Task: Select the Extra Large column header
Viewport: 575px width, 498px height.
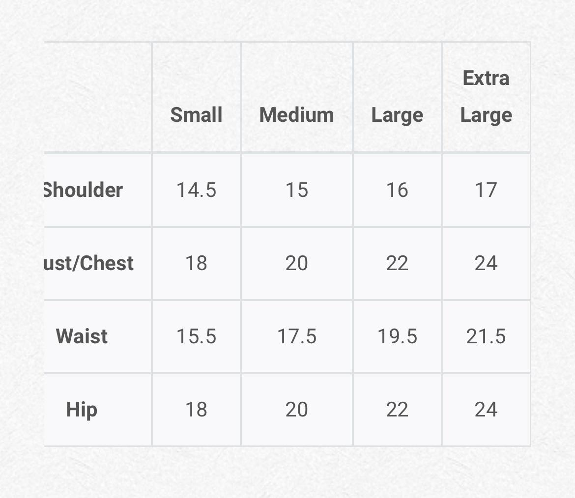Action: pos(486,97)
